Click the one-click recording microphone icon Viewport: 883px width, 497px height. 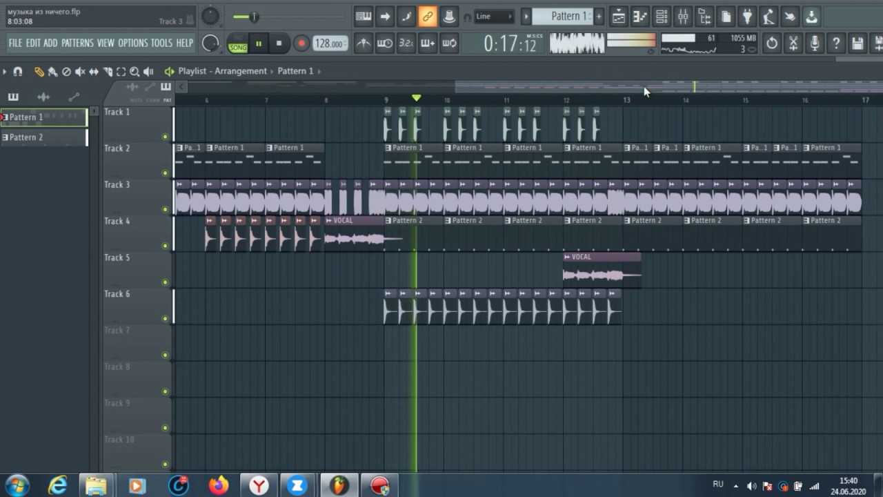815,43
